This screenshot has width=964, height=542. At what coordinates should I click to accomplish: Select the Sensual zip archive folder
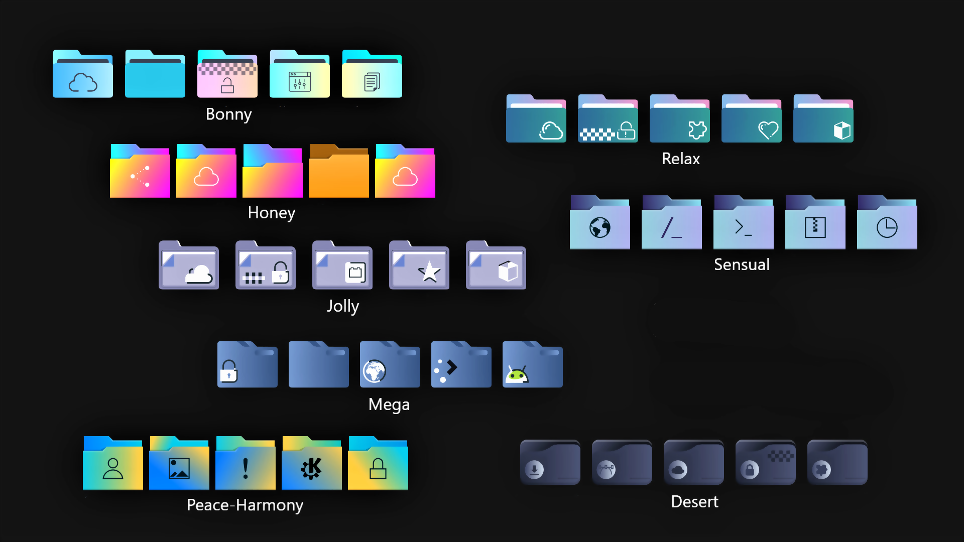814,223
